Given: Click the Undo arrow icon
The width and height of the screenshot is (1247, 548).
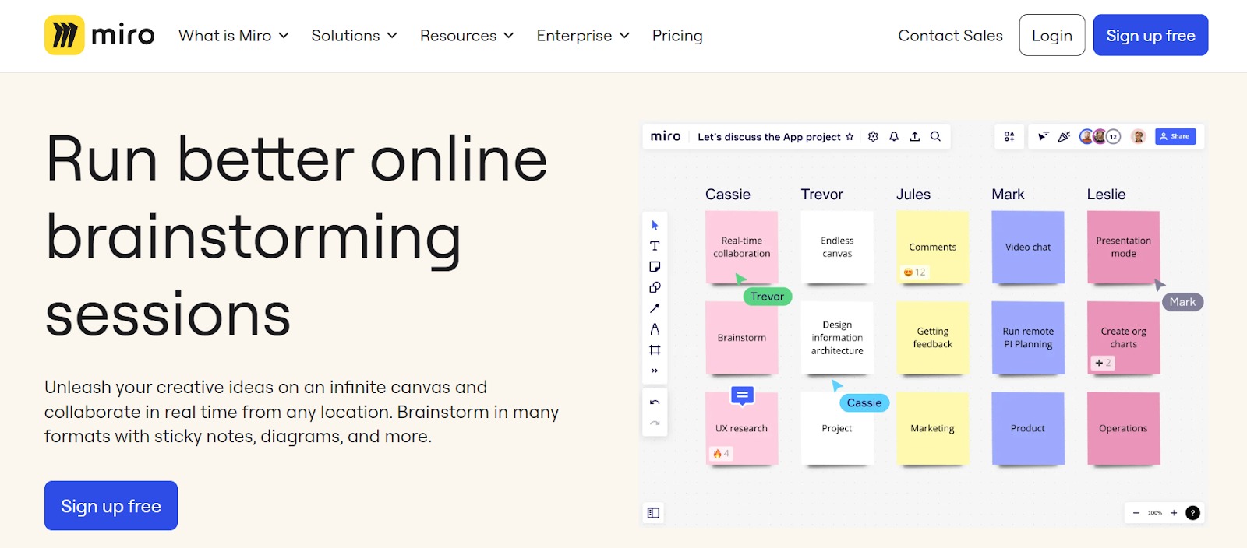Looking at the screenshot, I should pos(655,402).
